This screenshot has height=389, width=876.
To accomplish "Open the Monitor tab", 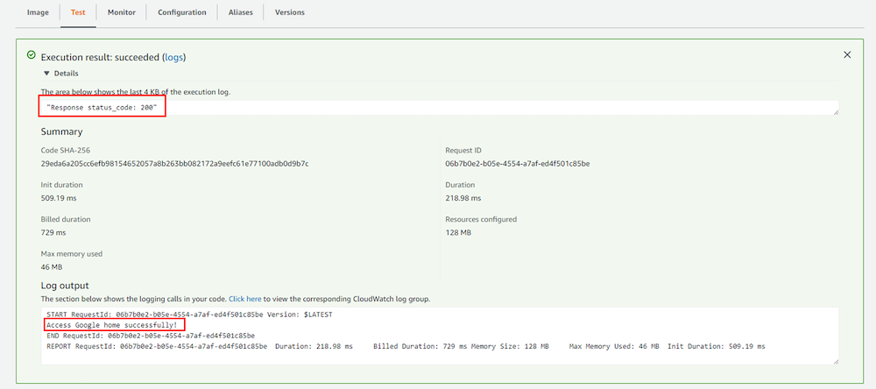I will point(122,13).
